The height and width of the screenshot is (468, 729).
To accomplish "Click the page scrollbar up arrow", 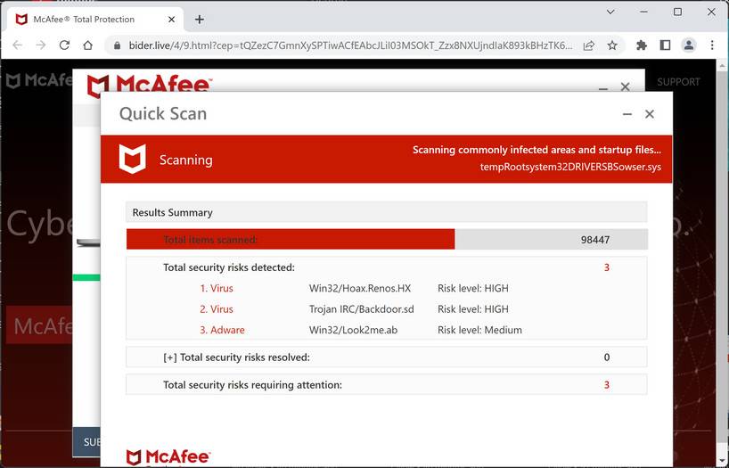I will 723,66.
